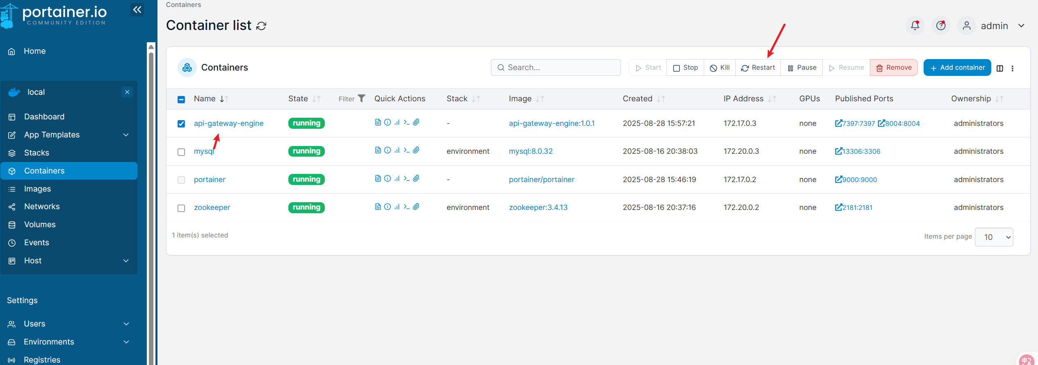Click the refresh icon beside Container list
The width and height of the screenshot is (1038, 365).
point(261,26)
